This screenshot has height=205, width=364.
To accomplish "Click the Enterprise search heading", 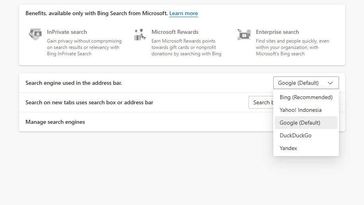I will (x=277, y=32).
